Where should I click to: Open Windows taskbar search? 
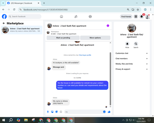pos(11,120)
